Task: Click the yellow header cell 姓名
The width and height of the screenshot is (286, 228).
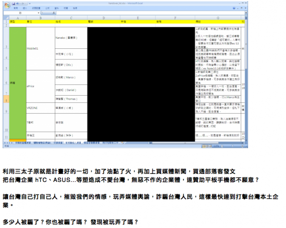Action: (71, 22)
